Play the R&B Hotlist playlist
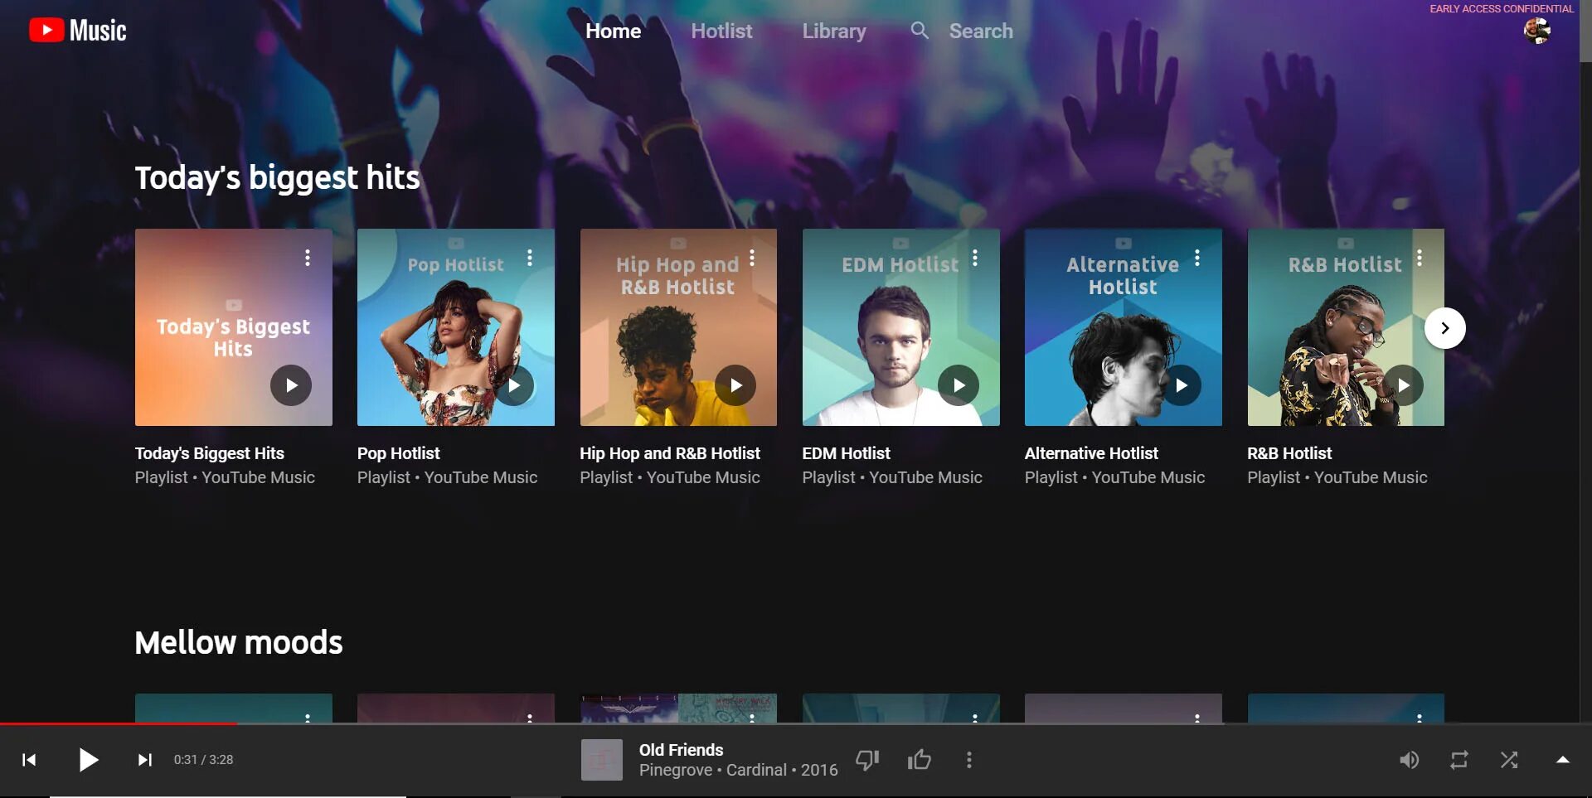 click(x=1403, y=385)
